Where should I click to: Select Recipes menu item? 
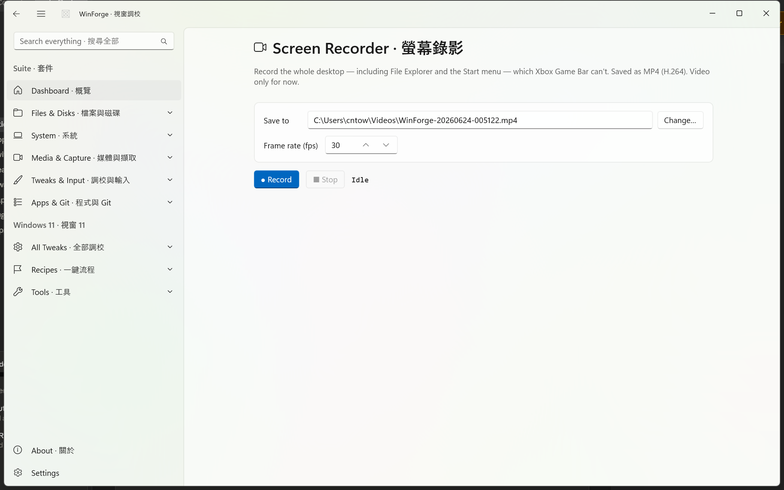coord(94,269)
